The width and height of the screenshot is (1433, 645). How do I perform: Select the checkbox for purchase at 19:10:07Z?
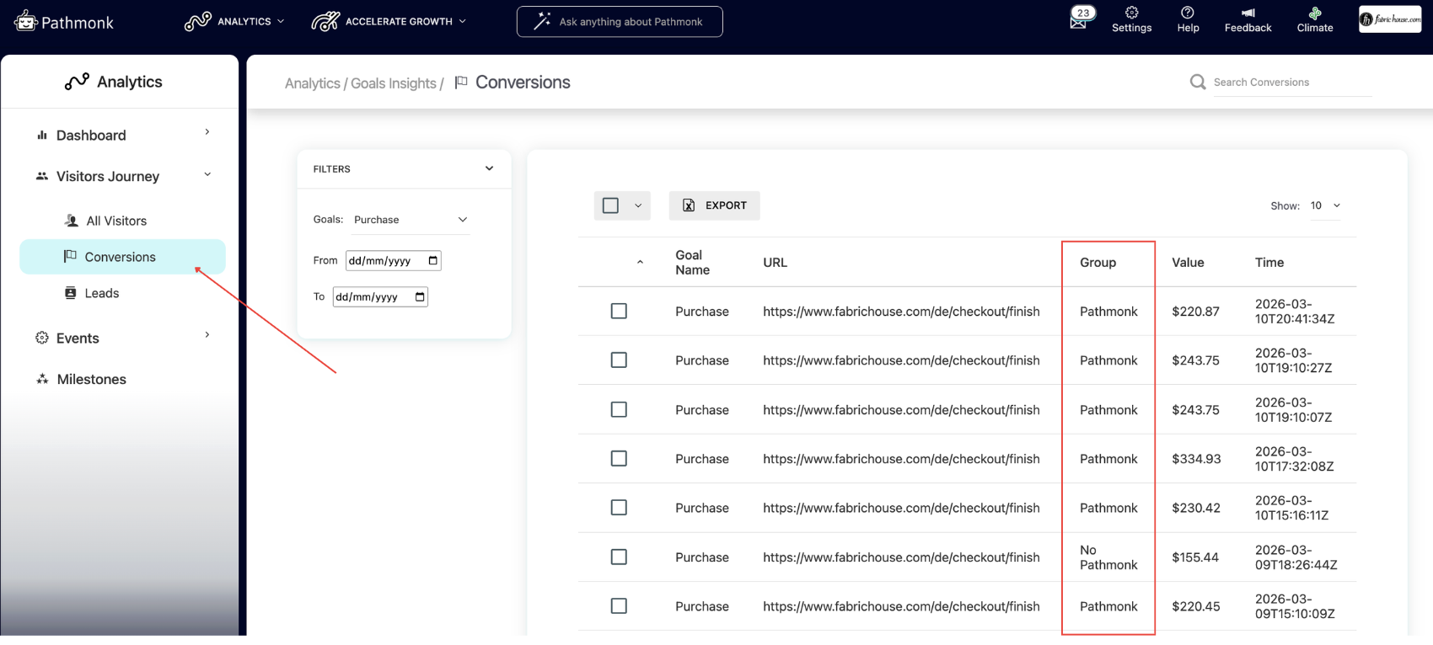pos(619,409)
